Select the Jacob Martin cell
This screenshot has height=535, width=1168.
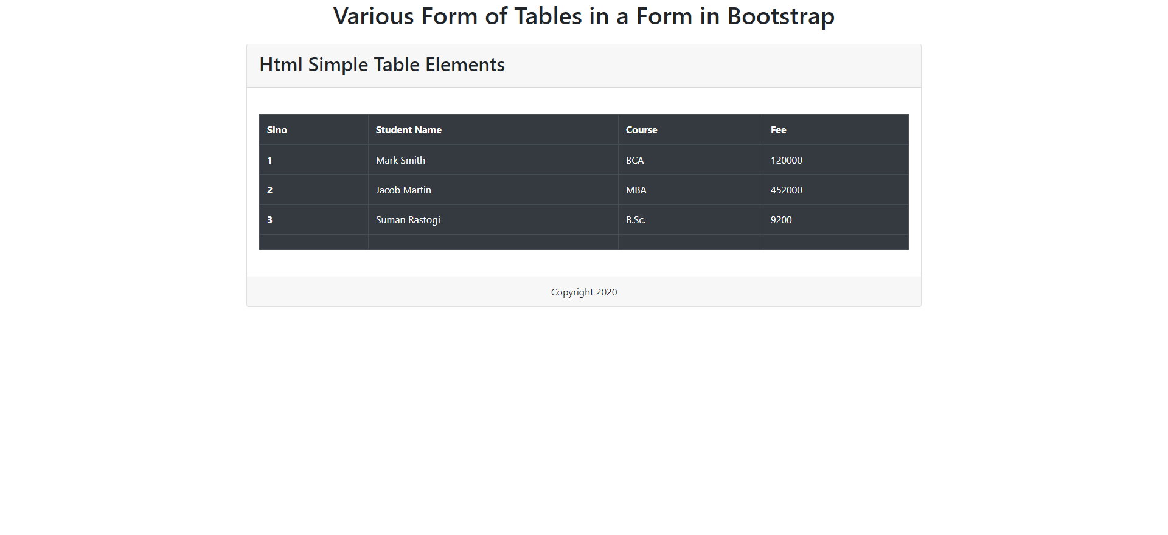point(403,190)
